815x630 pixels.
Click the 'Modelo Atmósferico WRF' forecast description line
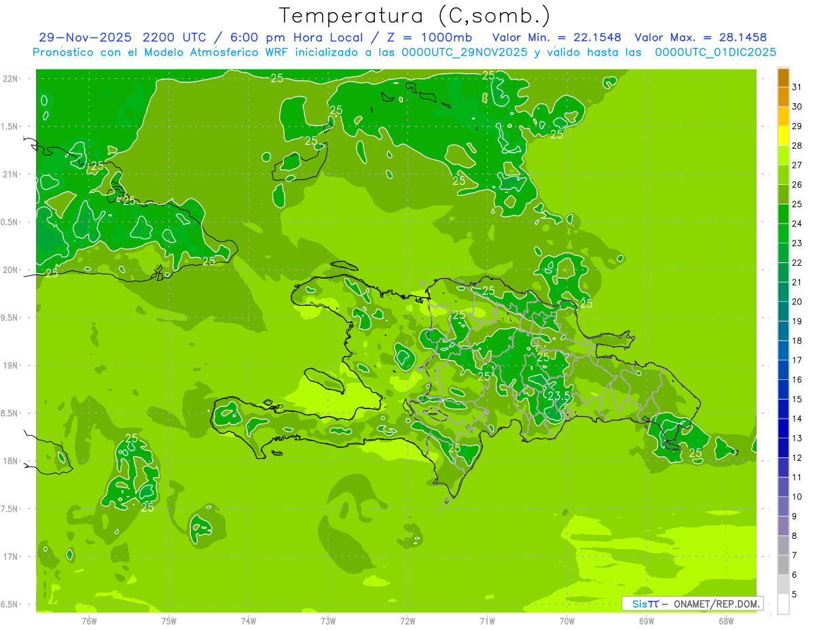point(405,52)
